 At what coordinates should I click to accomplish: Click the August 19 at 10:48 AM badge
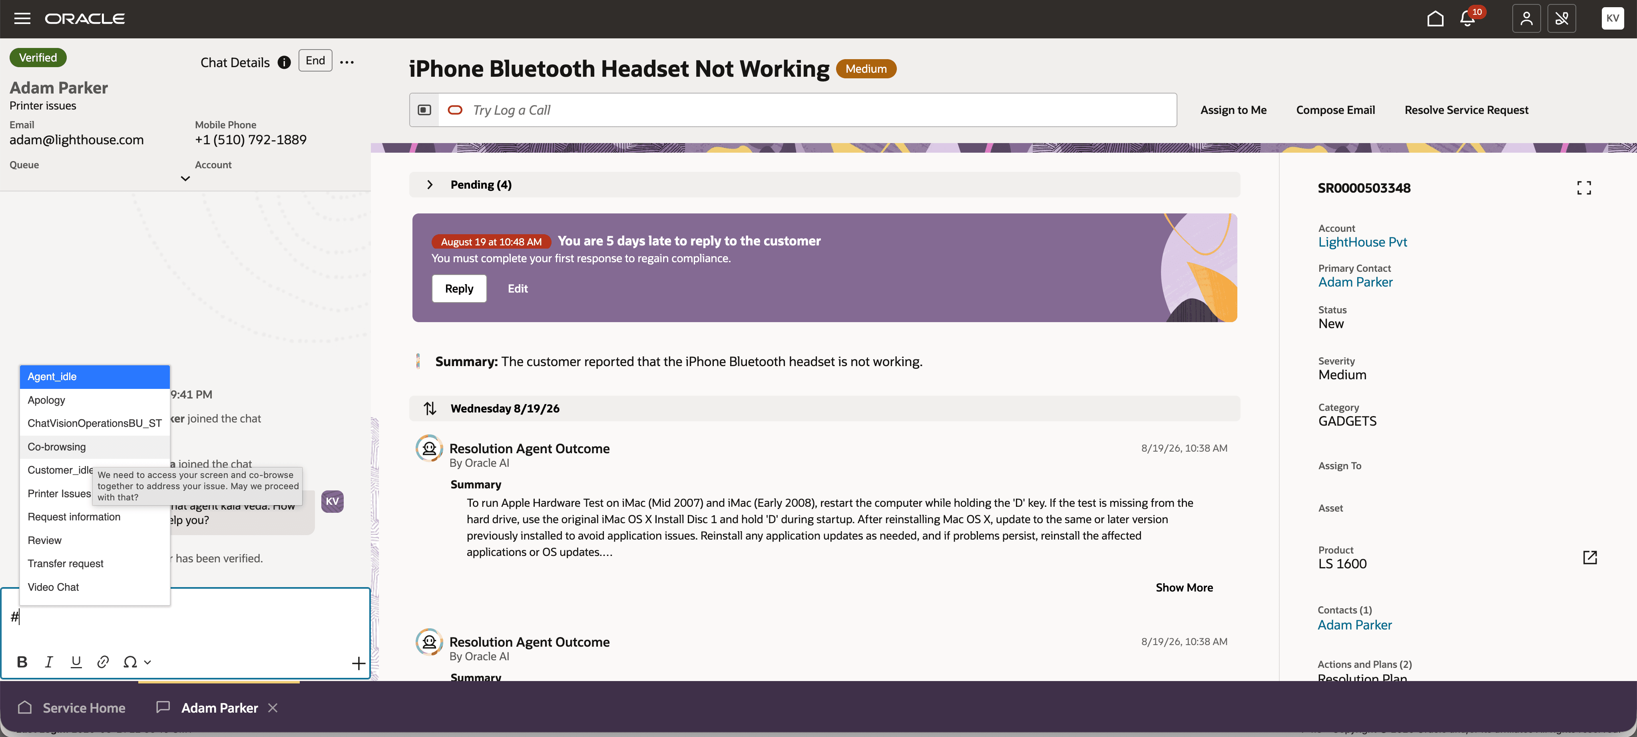[491, 241]
